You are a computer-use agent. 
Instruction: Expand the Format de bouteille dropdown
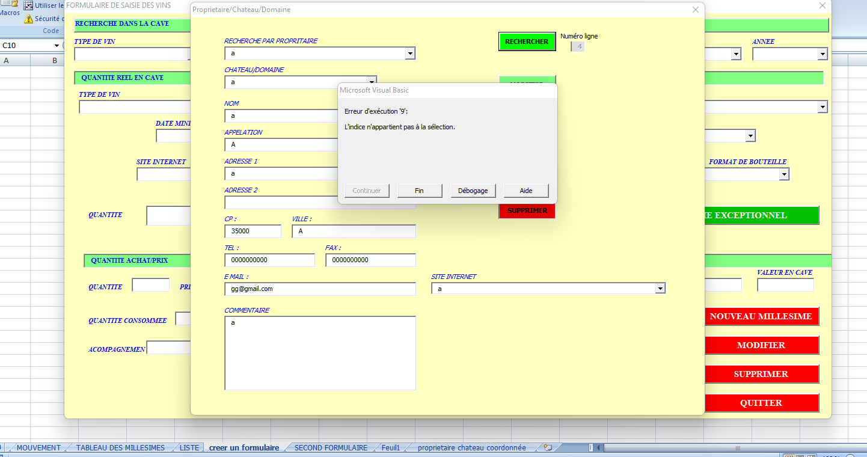(x=783, y=174)
